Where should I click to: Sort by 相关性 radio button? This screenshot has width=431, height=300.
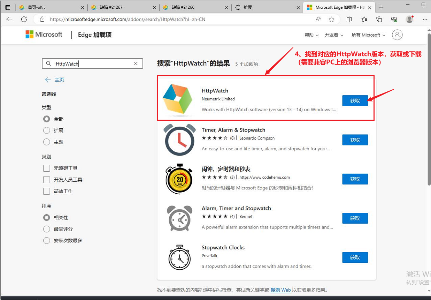47,217
